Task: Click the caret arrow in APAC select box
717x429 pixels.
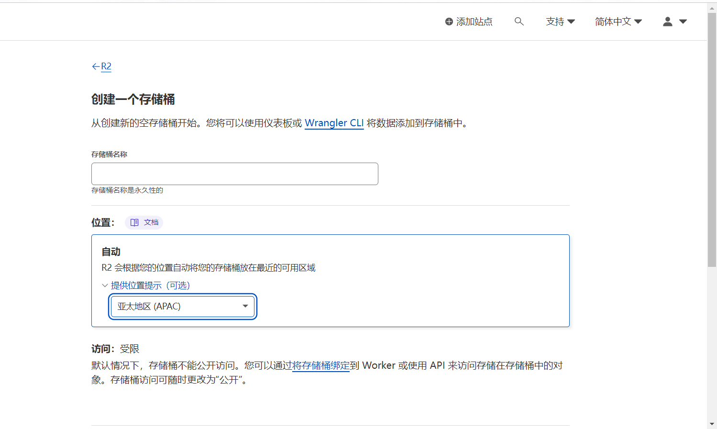Action: (x=245, y=306)
